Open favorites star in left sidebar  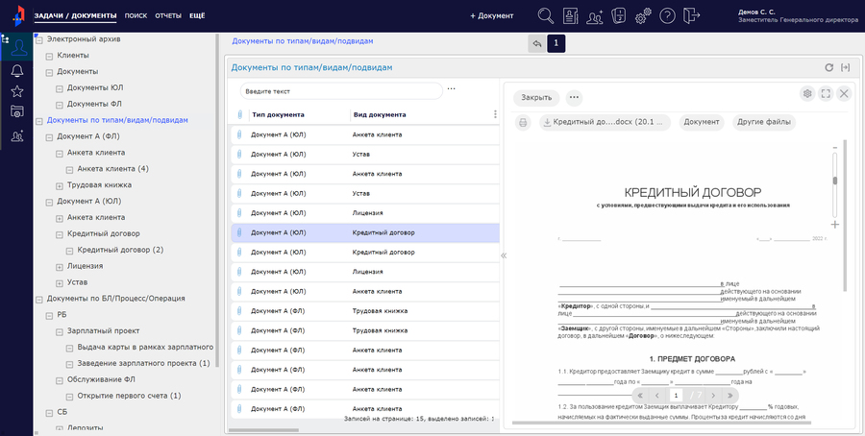pos(16,91)
